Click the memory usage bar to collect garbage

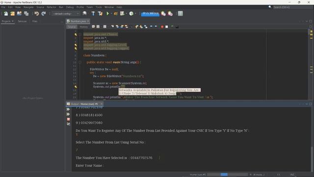pos(150,14)
